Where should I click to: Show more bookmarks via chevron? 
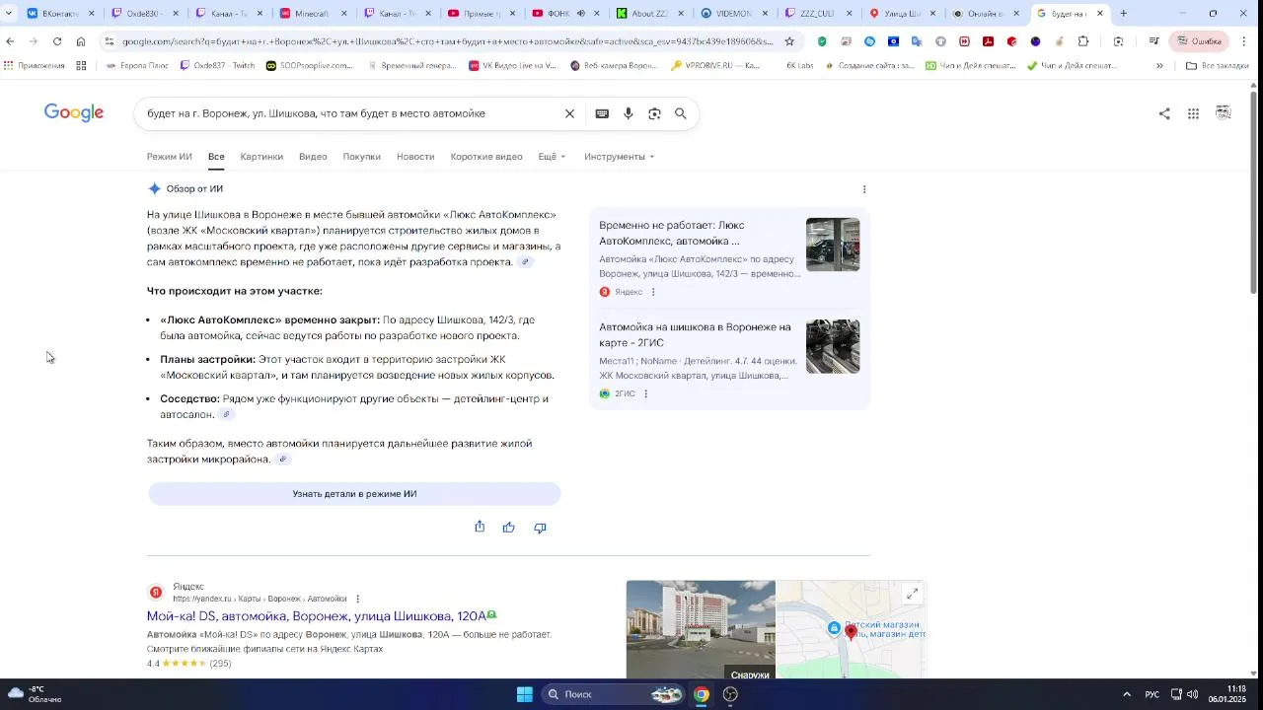click(1159, 66)
